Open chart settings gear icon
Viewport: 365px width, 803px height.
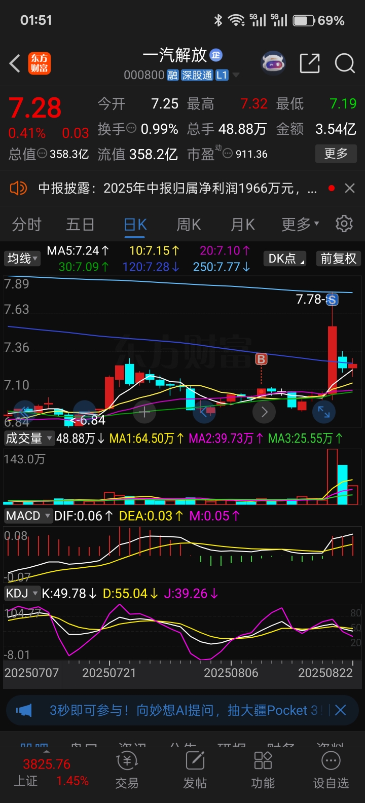tap(344, 224)
